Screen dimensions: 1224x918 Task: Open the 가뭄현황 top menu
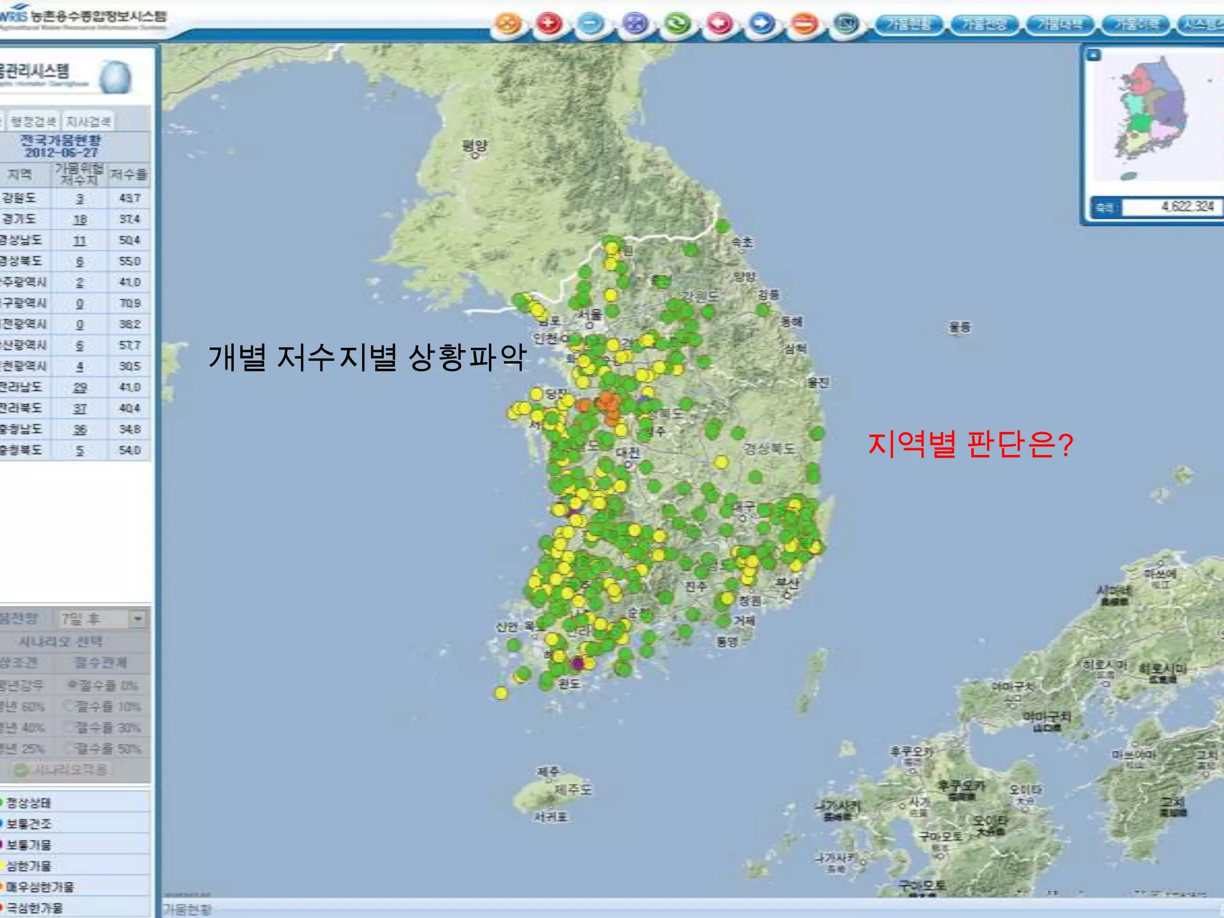(x=909, y=25)
